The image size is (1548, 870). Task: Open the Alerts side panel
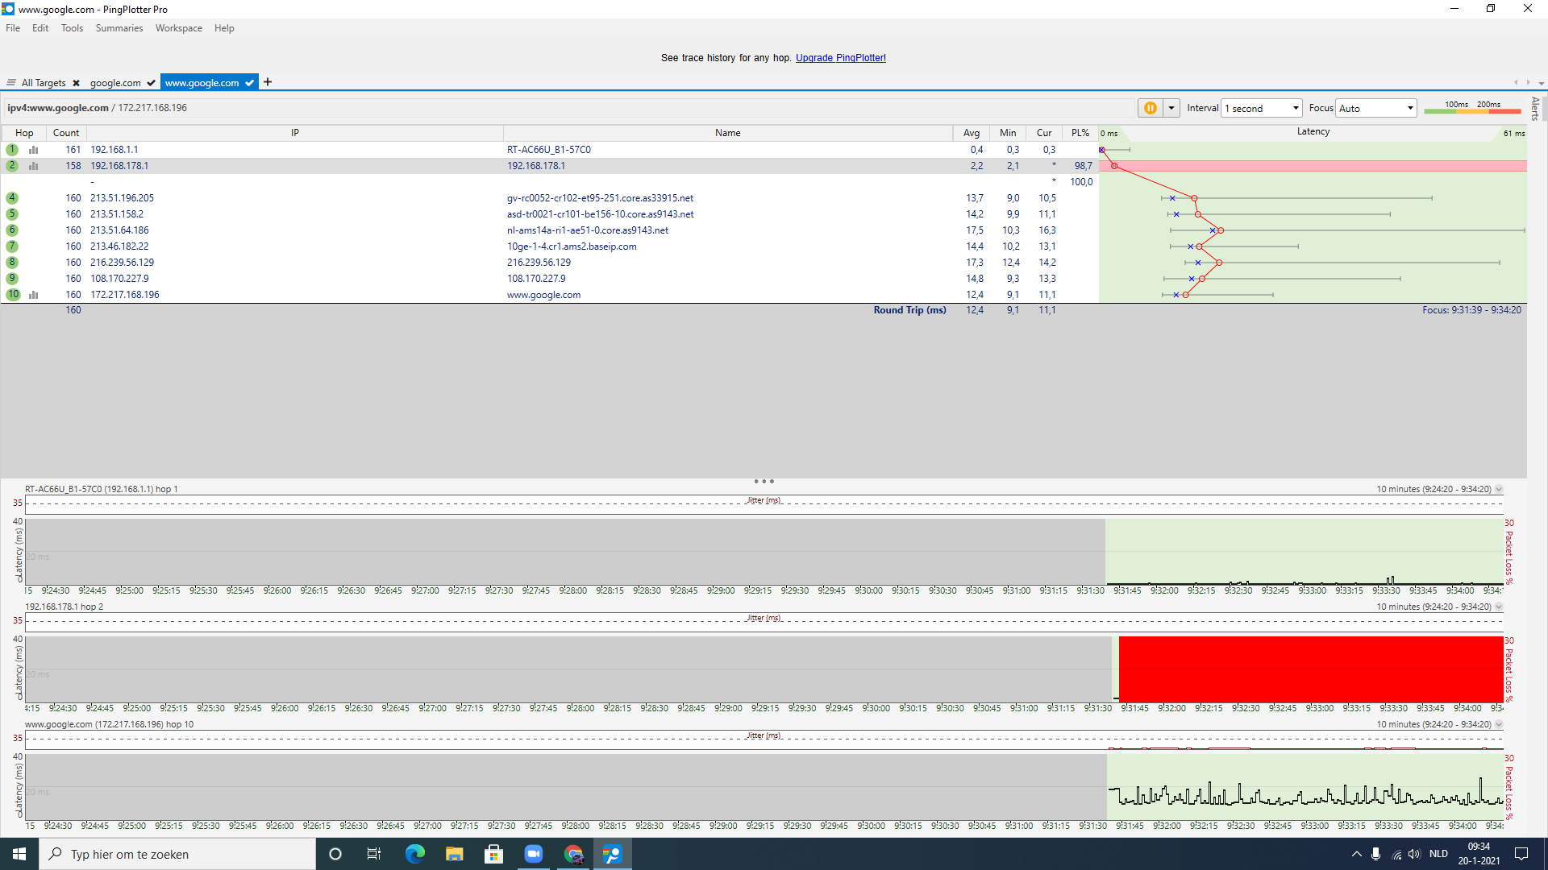click(x=1535, y=109)
